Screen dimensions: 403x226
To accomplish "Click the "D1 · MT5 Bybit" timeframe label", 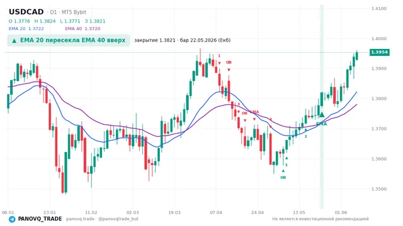I will pos(68,12).
